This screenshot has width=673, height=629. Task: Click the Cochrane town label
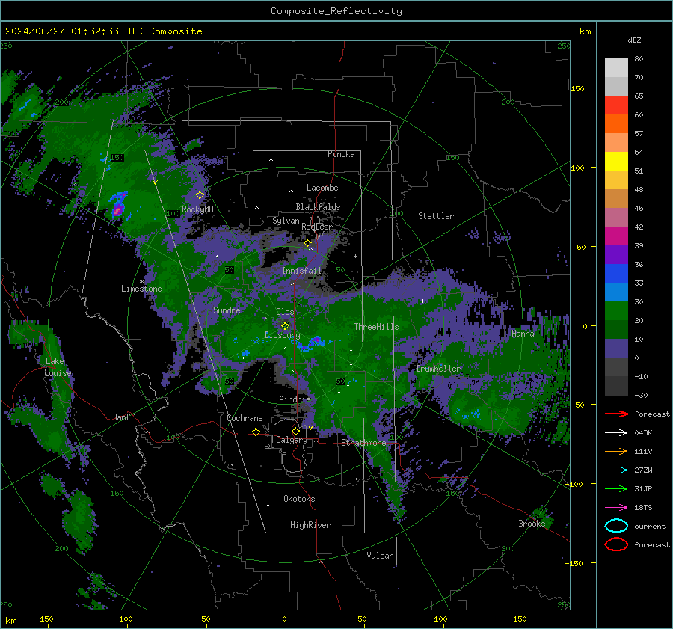point(245,418)
